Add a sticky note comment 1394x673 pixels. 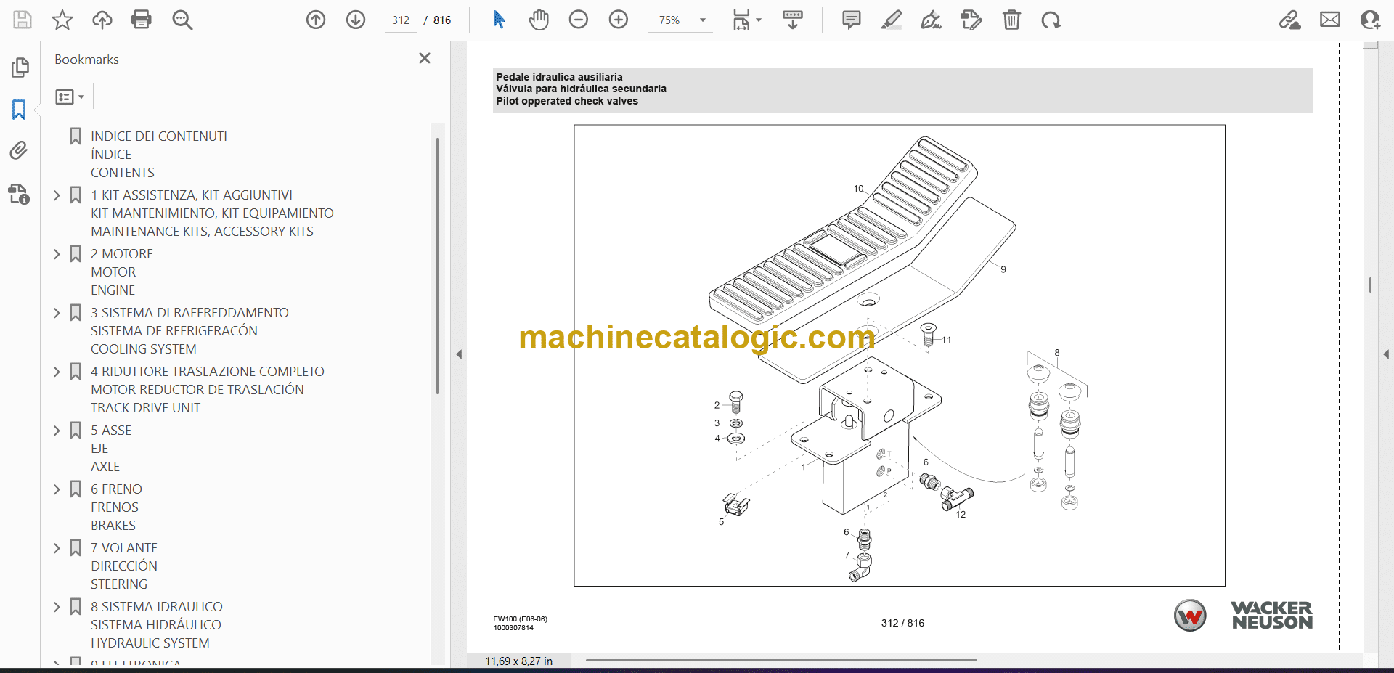pos(851,20)
